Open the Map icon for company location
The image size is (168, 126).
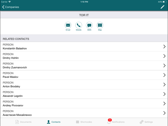(100, 25)
